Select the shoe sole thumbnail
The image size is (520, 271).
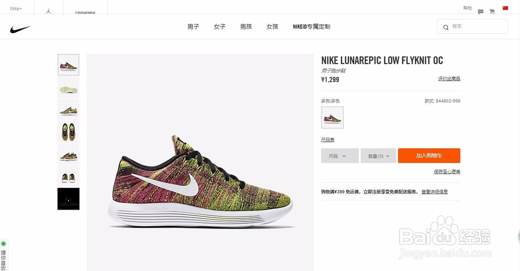pos(68,88)
